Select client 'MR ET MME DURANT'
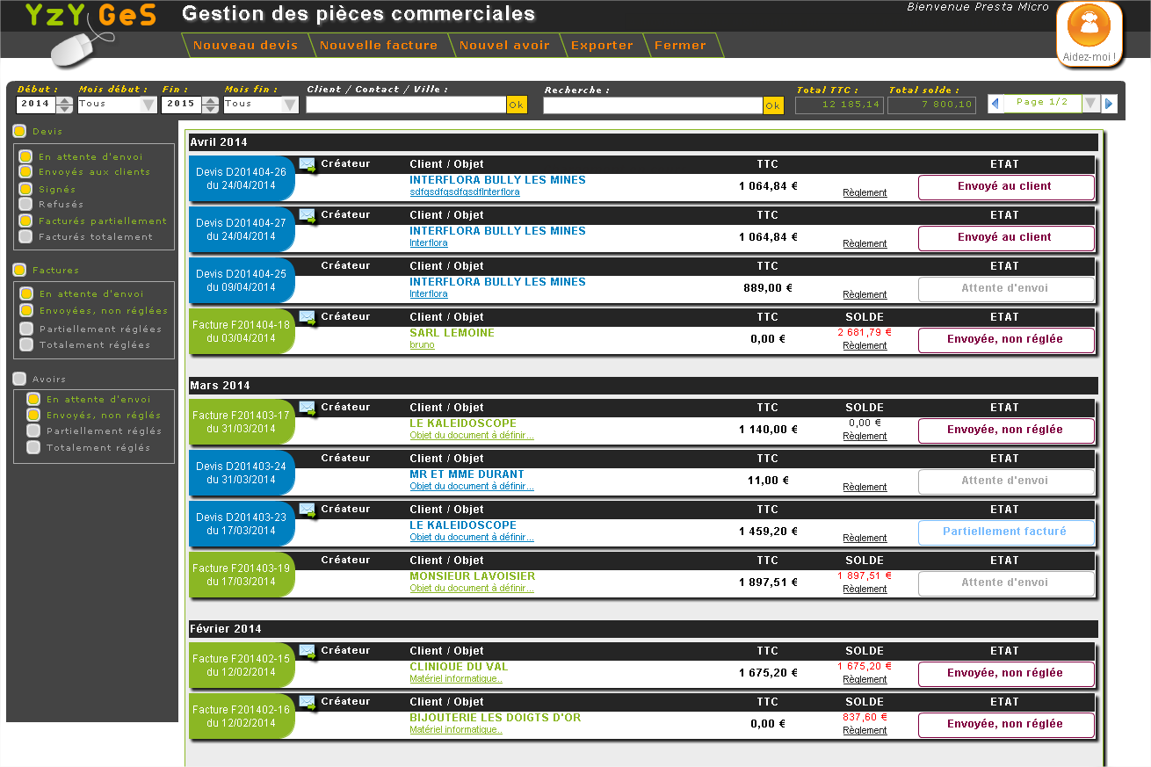Screen dimensions: 1151x767 pyautogui.click(x=467, y=474)
